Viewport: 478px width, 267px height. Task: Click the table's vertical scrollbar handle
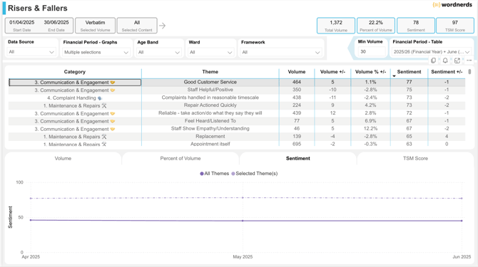[x=469, y=72]
